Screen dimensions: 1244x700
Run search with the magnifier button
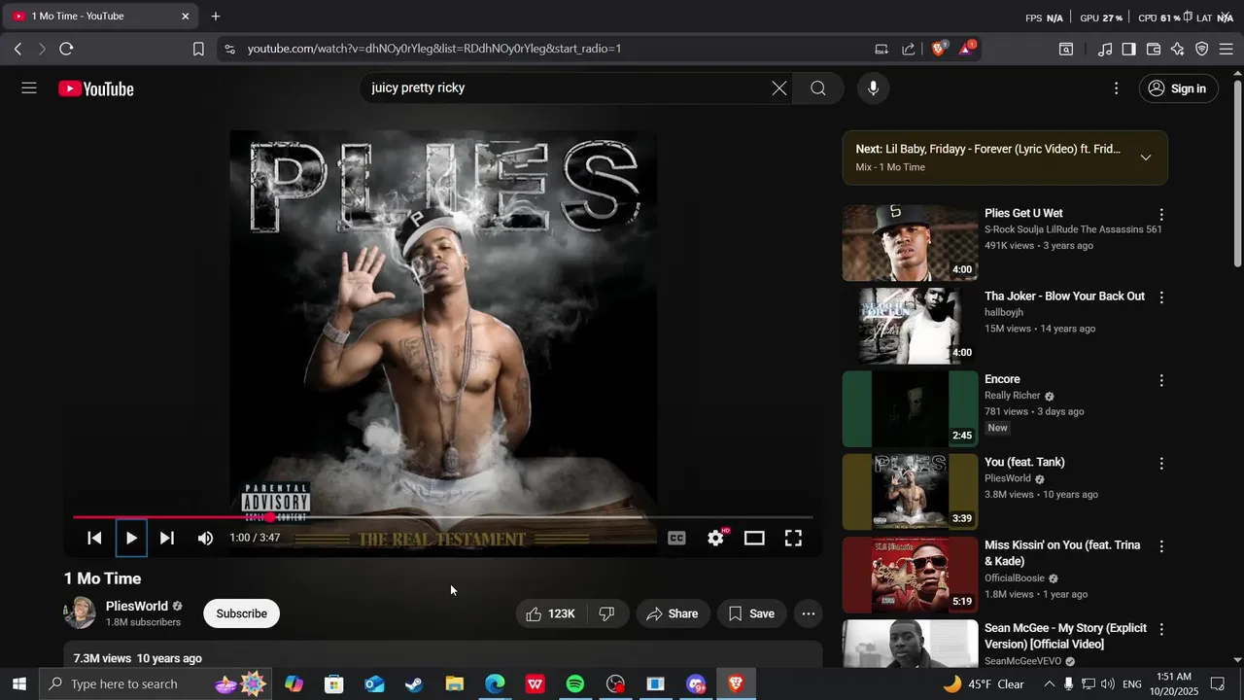coord(818,88)
